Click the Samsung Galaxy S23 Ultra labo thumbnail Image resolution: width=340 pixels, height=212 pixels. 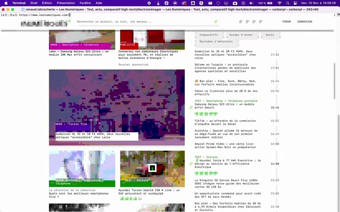tap(82, 39)
